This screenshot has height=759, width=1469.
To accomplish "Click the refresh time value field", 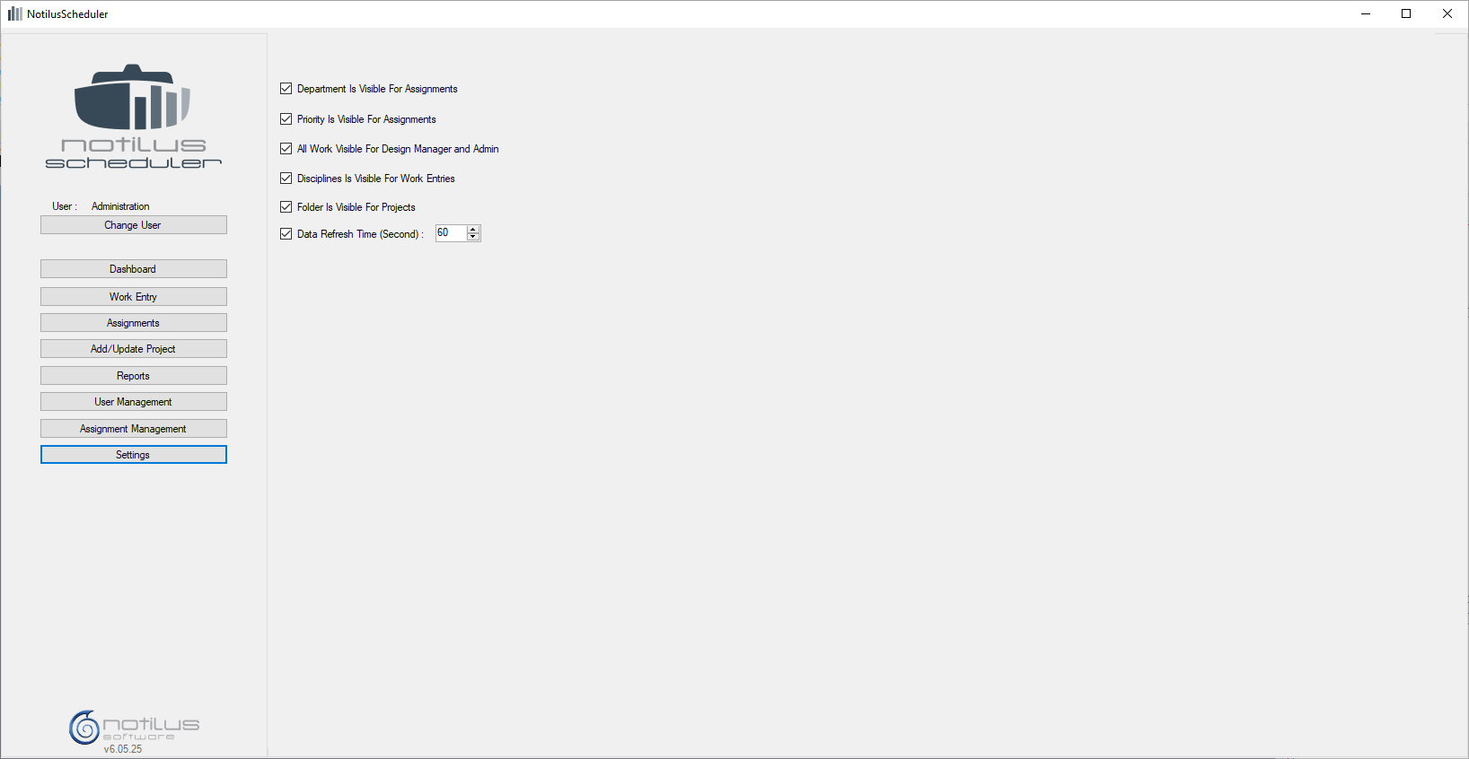I will [450, 233].
